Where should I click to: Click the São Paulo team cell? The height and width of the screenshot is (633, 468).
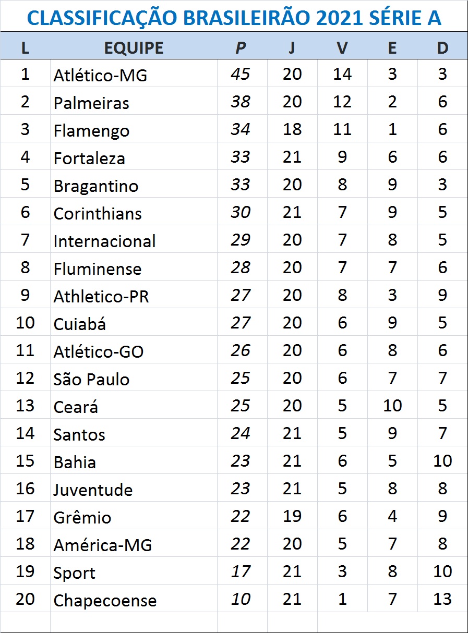(91, 379)
